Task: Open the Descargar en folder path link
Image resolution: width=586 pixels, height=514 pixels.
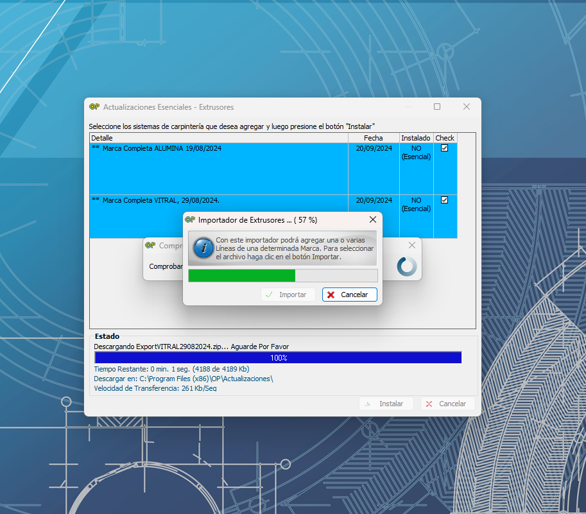Action: pos(183,379)
